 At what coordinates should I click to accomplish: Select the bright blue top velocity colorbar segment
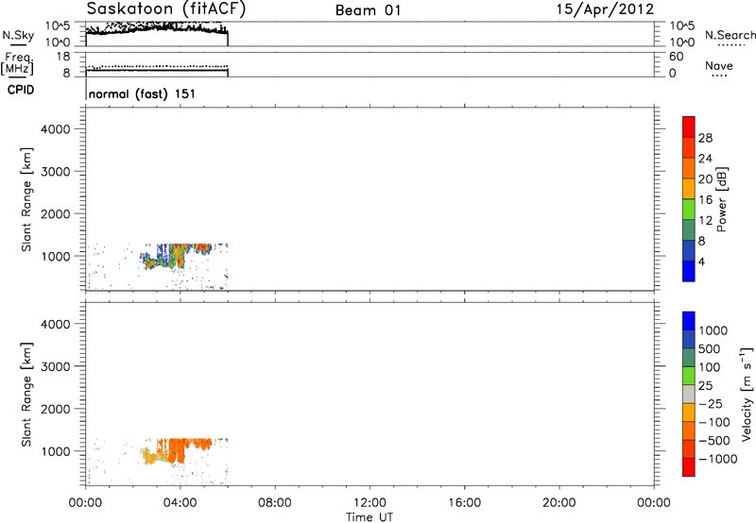point(689,321)
